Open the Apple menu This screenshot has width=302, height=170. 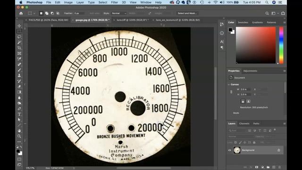pos(21,2)
